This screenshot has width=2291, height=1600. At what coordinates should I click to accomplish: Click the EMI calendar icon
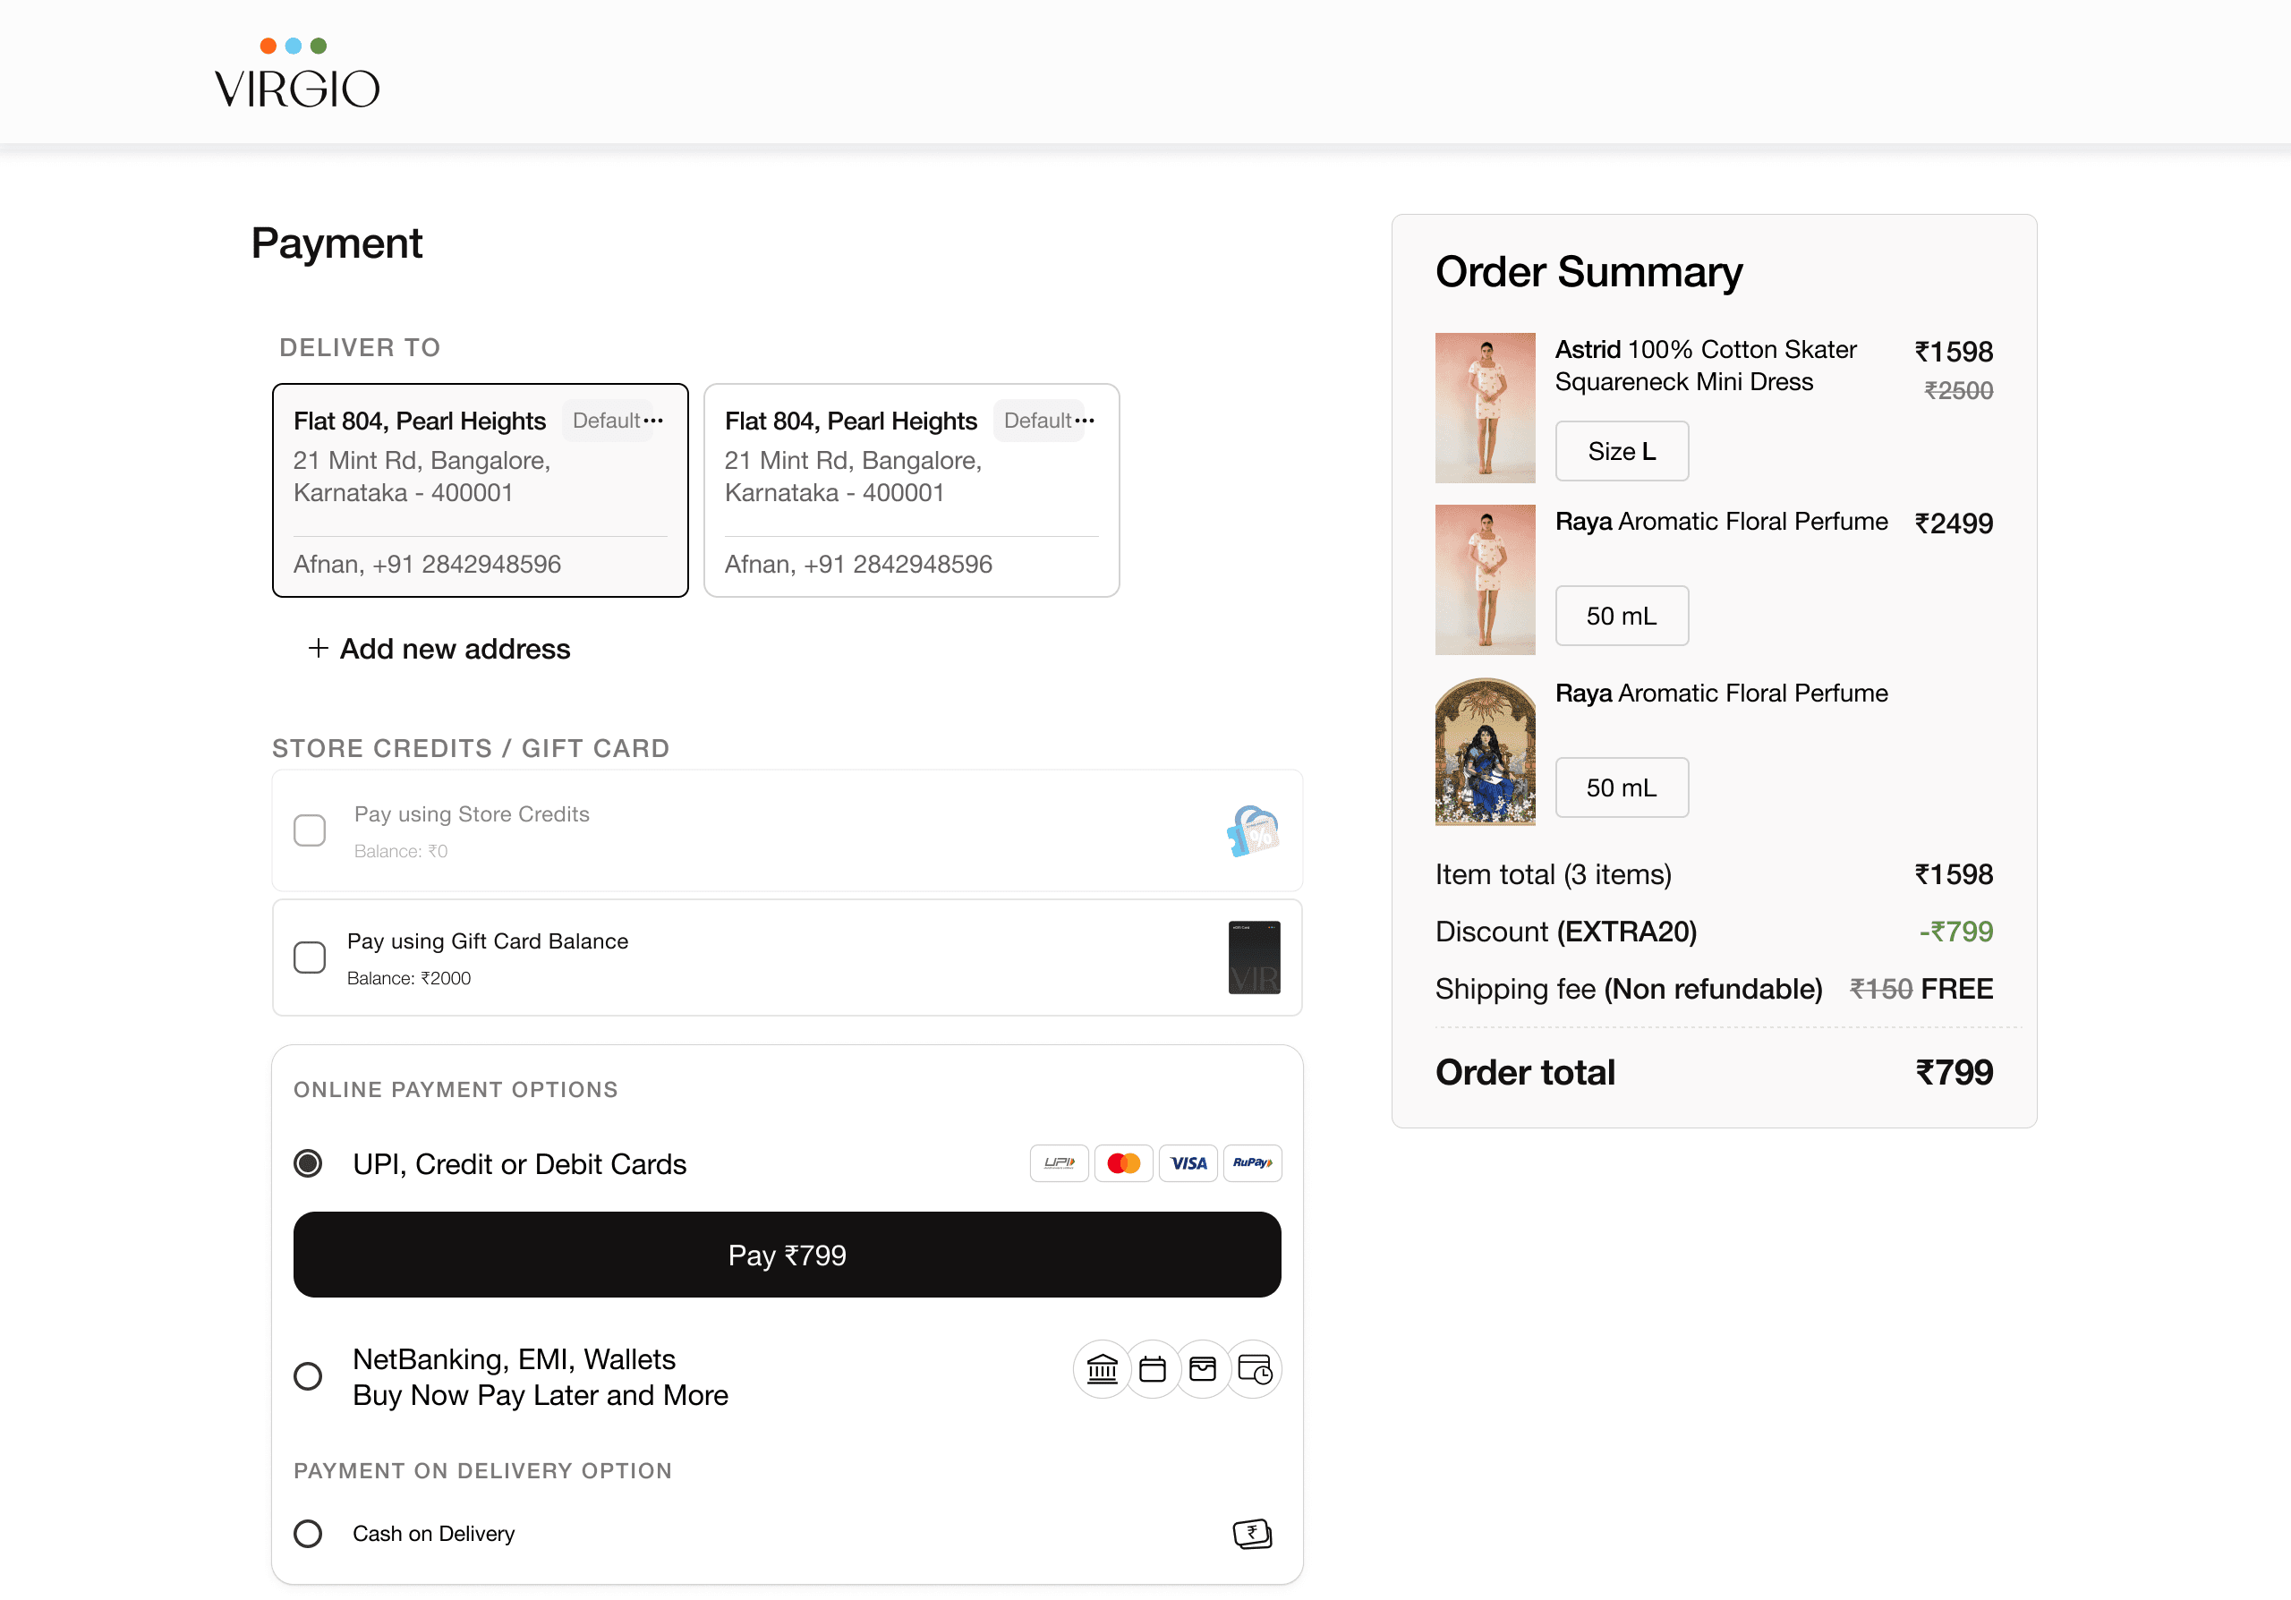(1153, 1368)
